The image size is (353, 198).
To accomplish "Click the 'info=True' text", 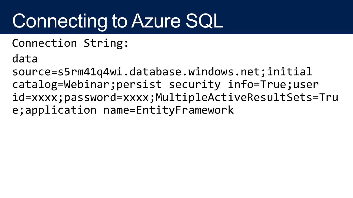I will tap(256, 85).
